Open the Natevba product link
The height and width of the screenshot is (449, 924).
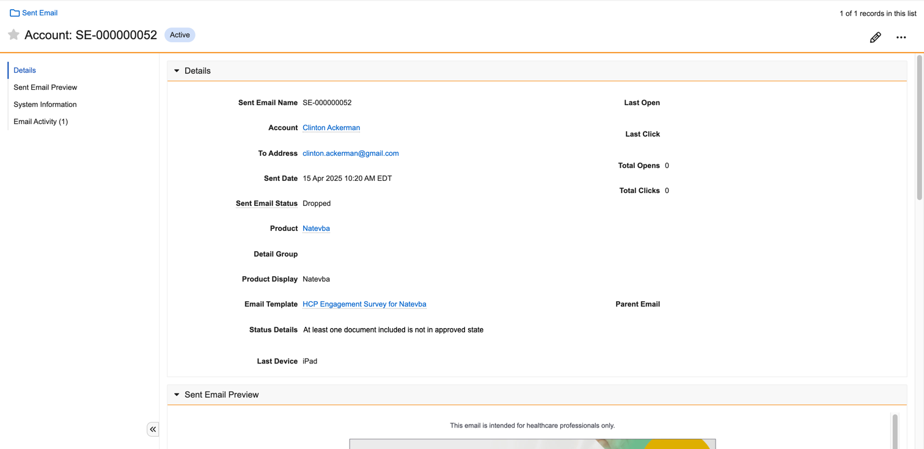(x=316, y=228)
